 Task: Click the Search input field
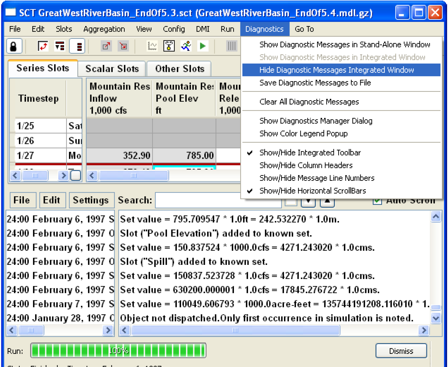218,200
